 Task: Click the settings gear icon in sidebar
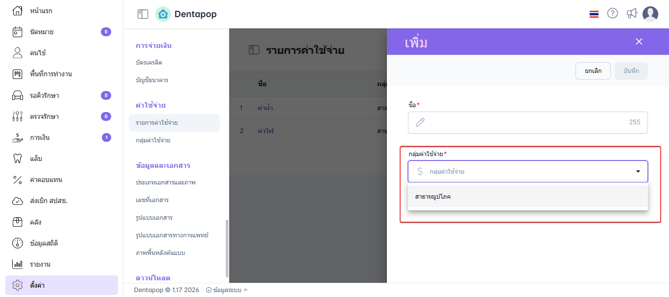tap(18, 285)
